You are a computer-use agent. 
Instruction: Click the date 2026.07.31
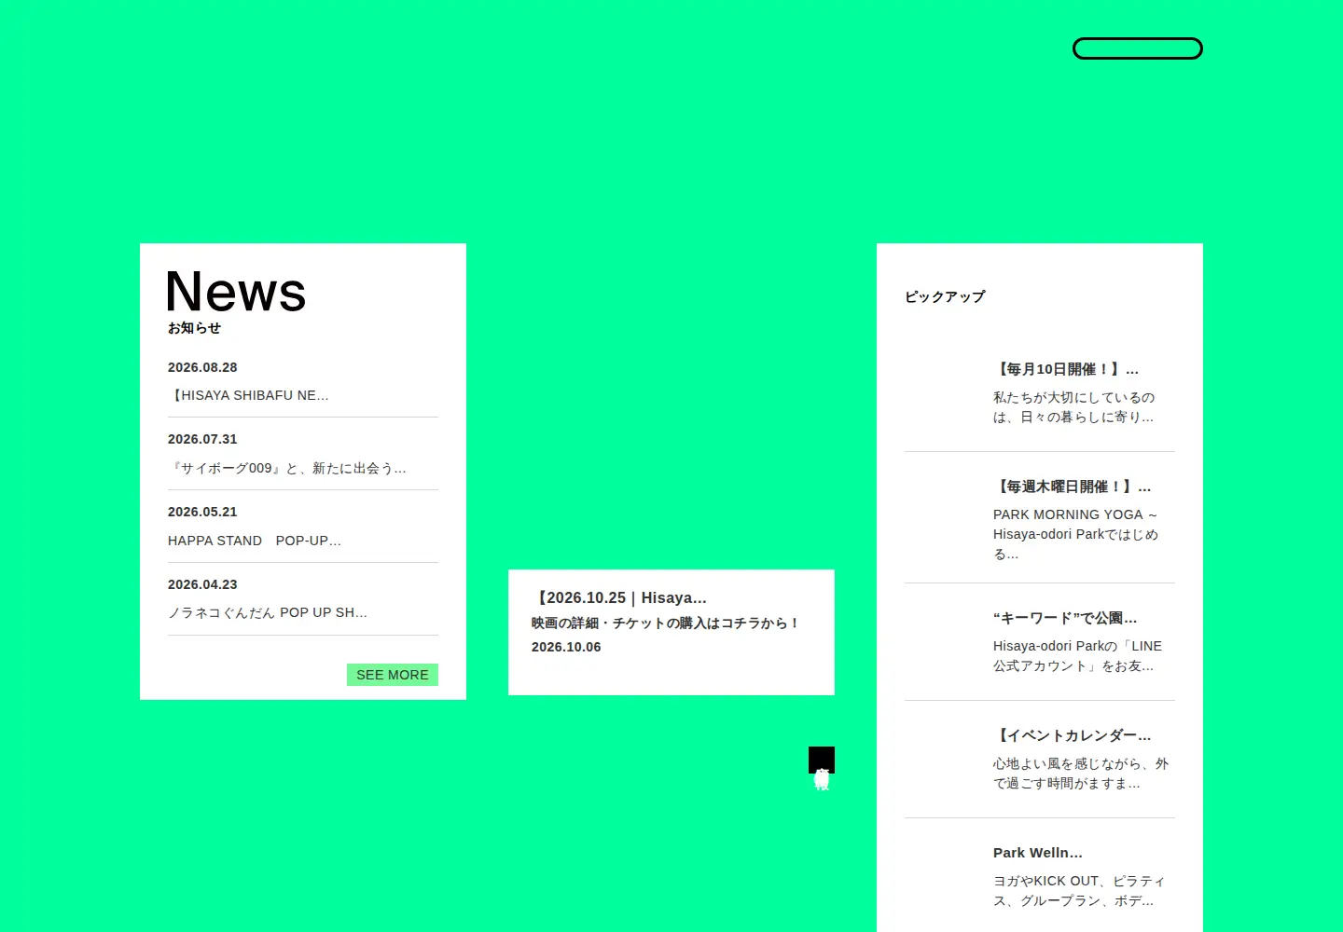point(202,439)
